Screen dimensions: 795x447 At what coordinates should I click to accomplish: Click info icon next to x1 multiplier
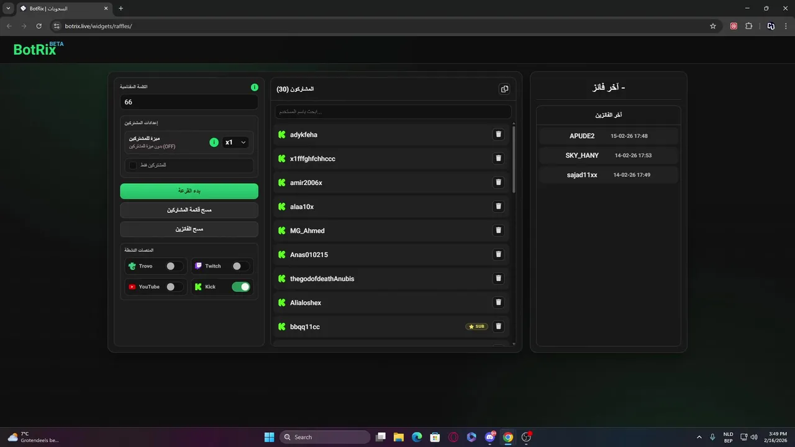coord(214,142)
